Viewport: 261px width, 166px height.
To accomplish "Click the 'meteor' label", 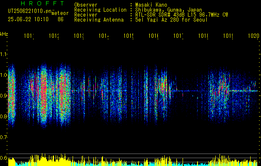I will (60, 13).
